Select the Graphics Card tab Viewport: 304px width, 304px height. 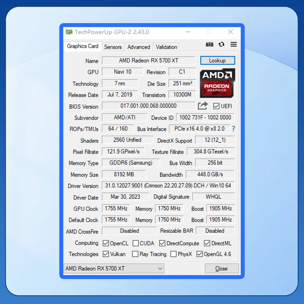(x=83, y=46)
